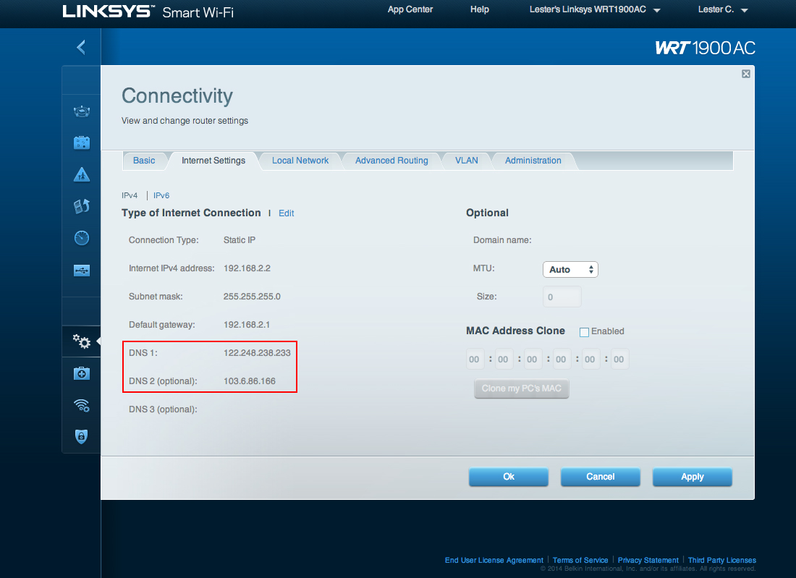
Task: Open Guest Access from the sidebar
Action: [x=82, y=143]
